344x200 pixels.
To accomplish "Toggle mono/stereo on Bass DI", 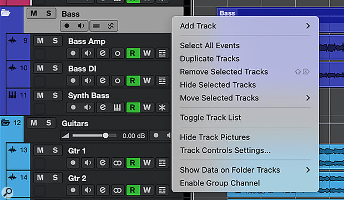I will (118, 81).
